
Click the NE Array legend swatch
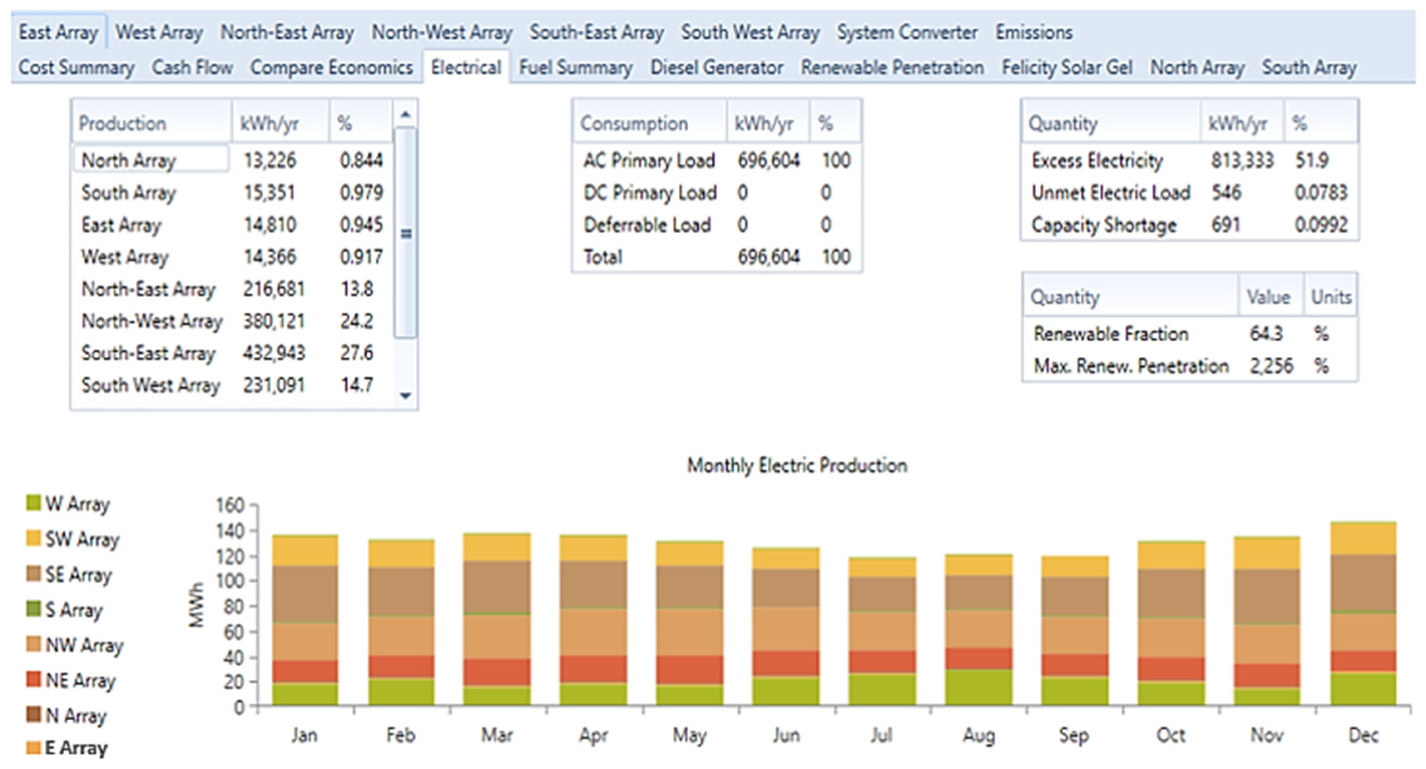tap(33, 679)
